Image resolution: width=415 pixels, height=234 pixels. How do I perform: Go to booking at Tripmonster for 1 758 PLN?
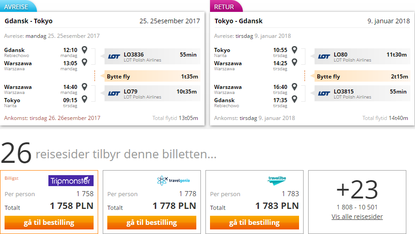point(49,223)
